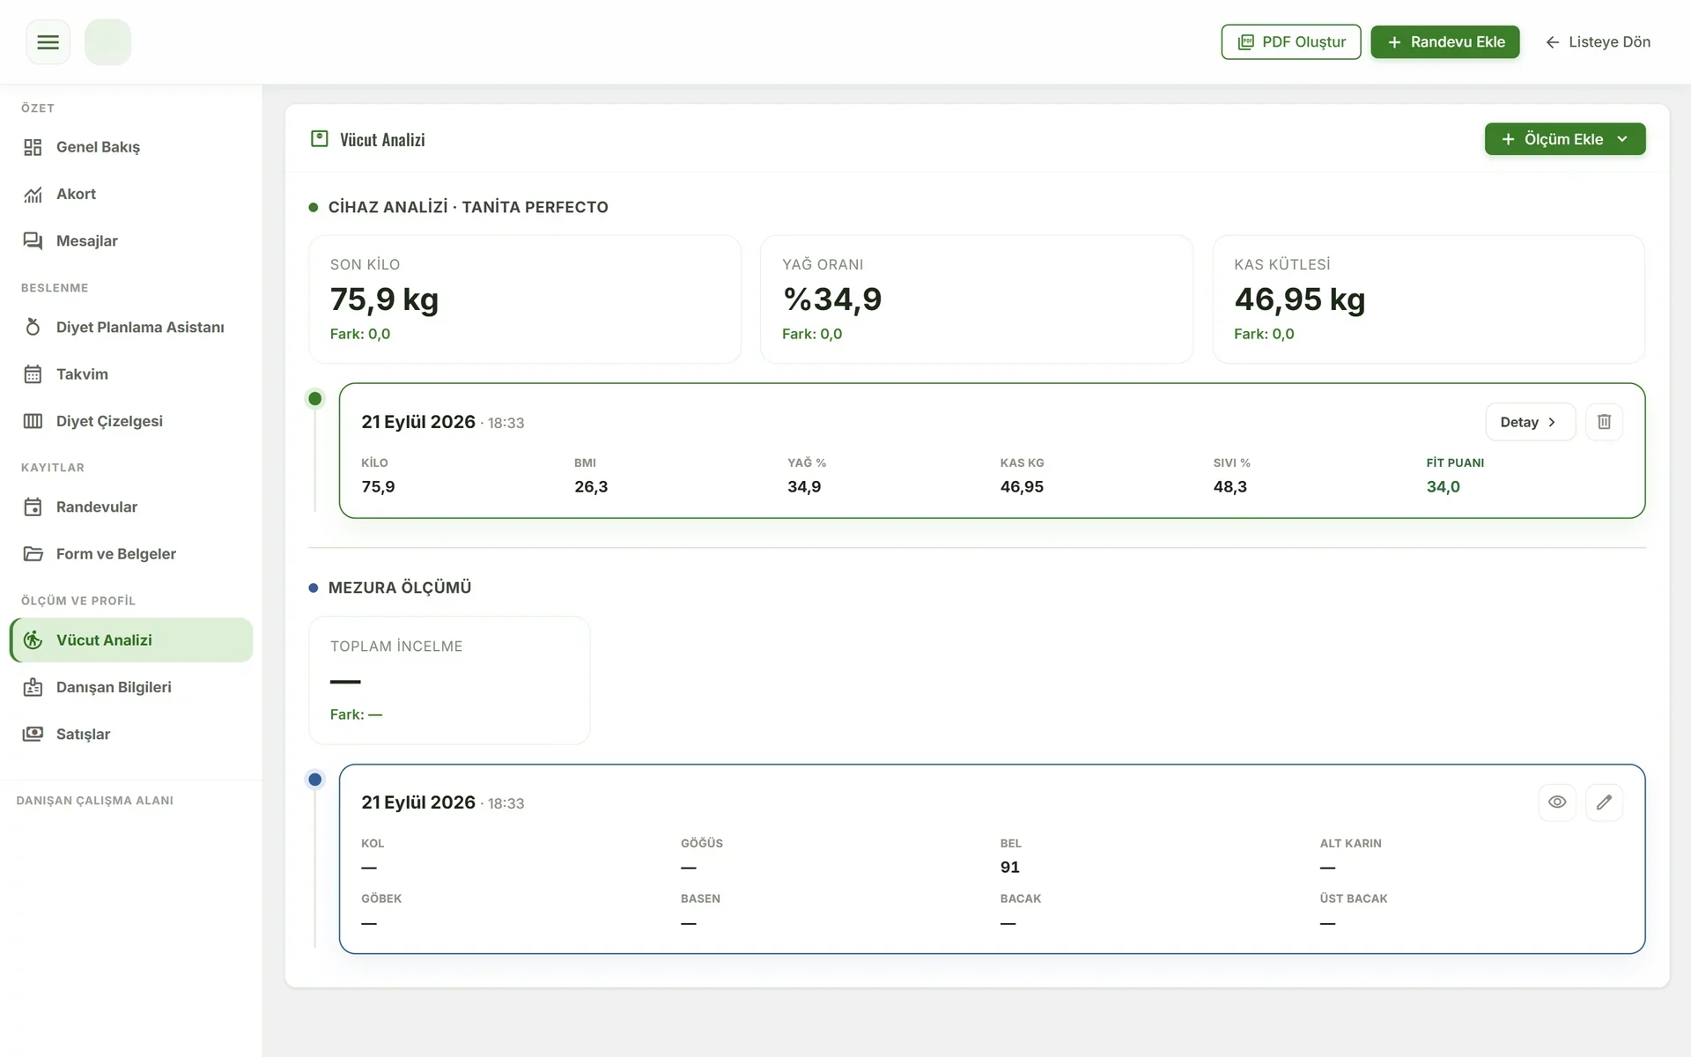Click the Genel Bakış dashboard icon

point(33,147)
